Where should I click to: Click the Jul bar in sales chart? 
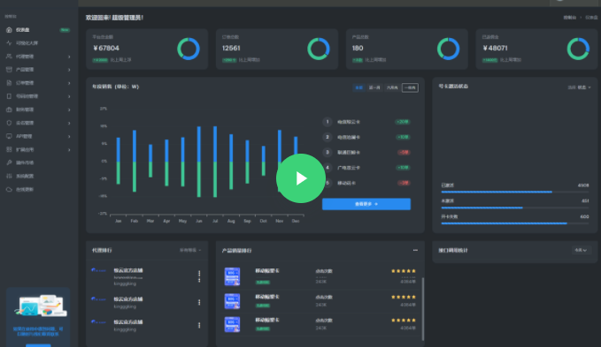[215, 162]
